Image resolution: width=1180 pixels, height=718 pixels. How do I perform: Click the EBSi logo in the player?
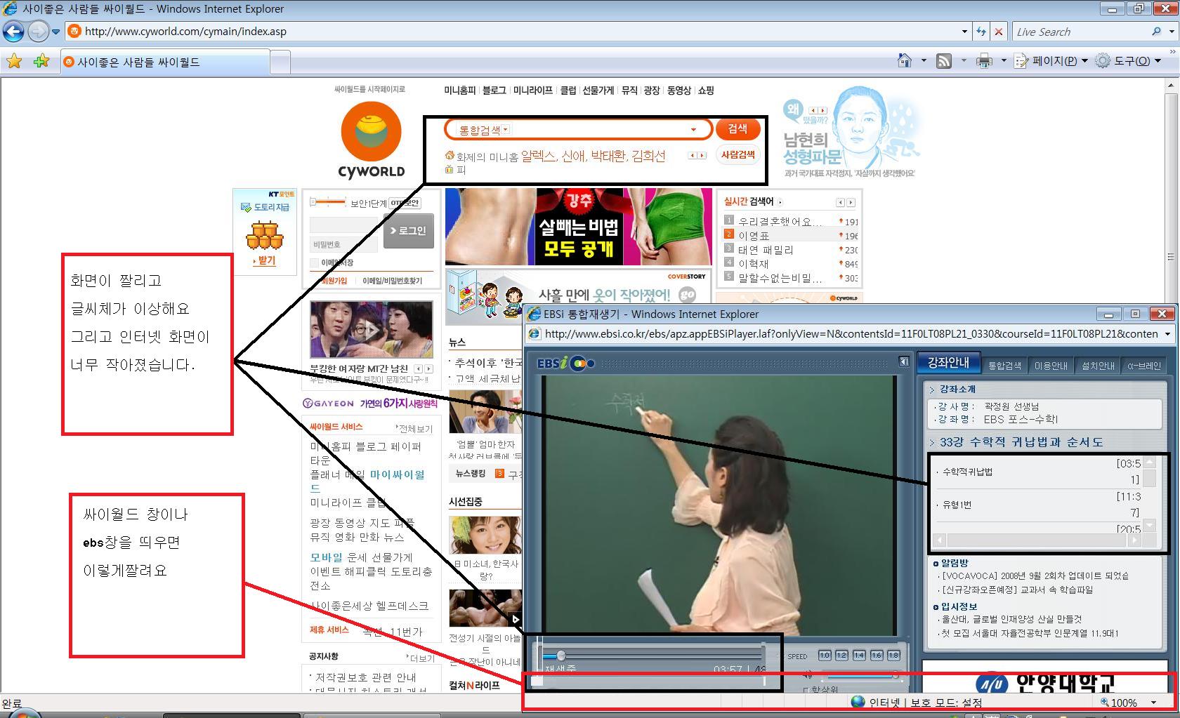565,363
